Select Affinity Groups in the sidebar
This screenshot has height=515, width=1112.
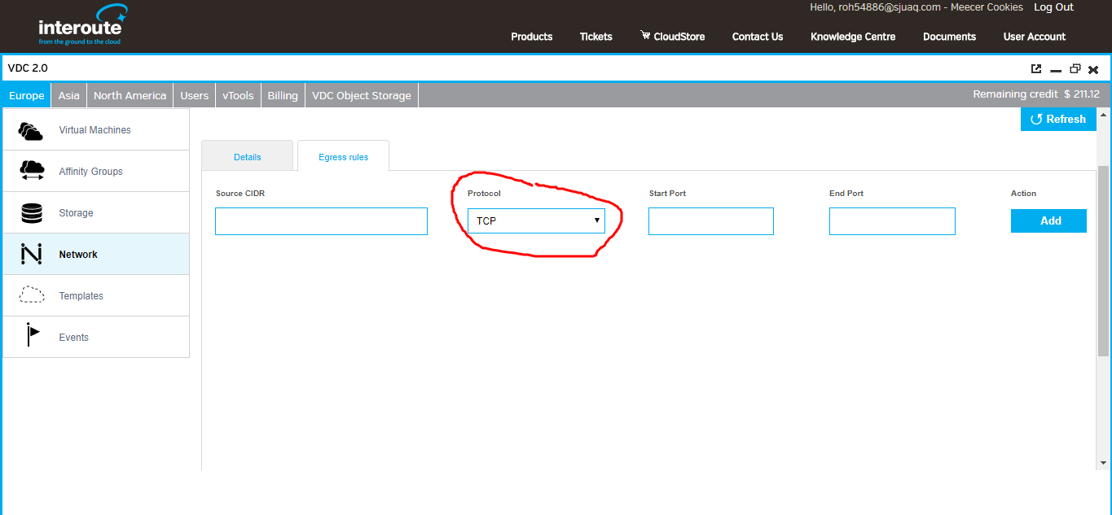96,172
